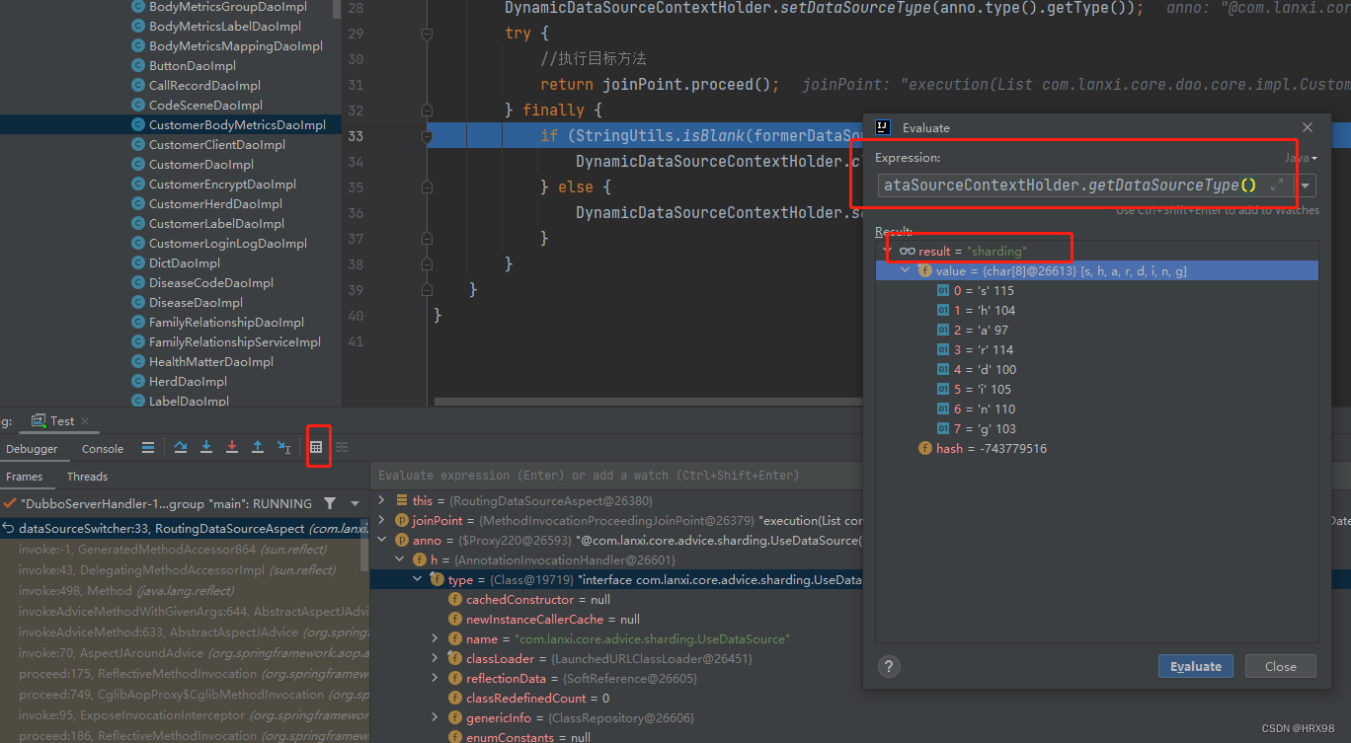
Task: Select the cachedConstructor = null variable
Action: point(538,599)
